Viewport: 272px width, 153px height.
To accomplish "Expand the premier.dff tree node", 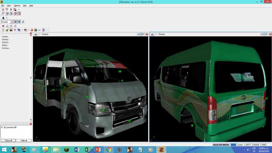I will 2,127.
